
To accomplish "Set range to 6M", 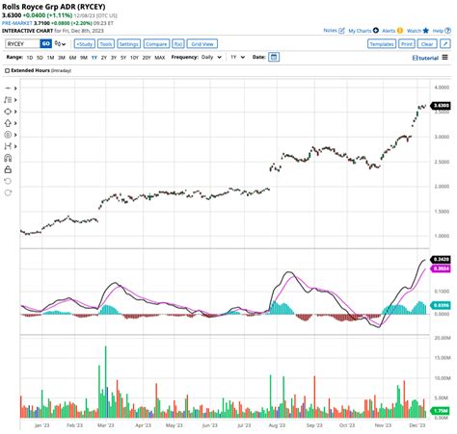I will pyautogui.click(x=72, y=58).
